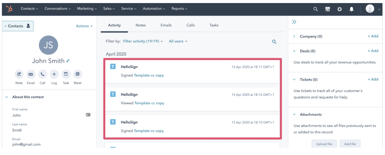The width and height of the screenshot is (385, 155).
Task: Open the notifications bell
Action: (x=351, y=9)
